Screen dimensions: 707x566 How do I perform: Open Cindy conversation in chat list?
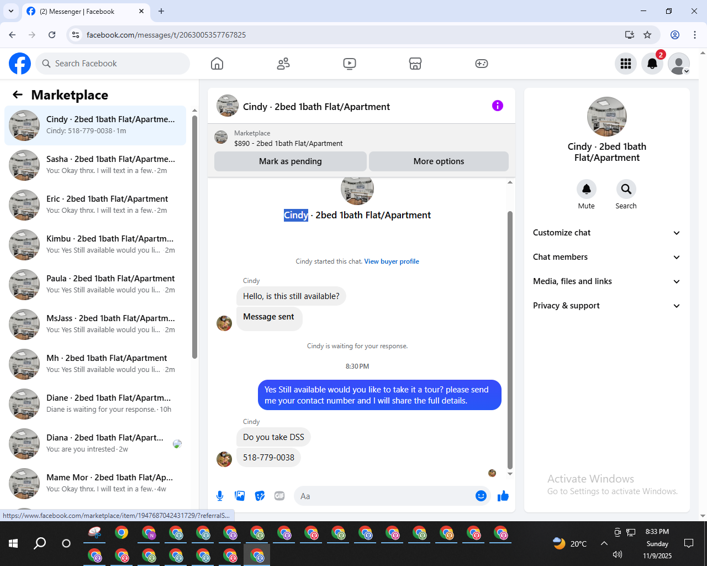point(96,125)
